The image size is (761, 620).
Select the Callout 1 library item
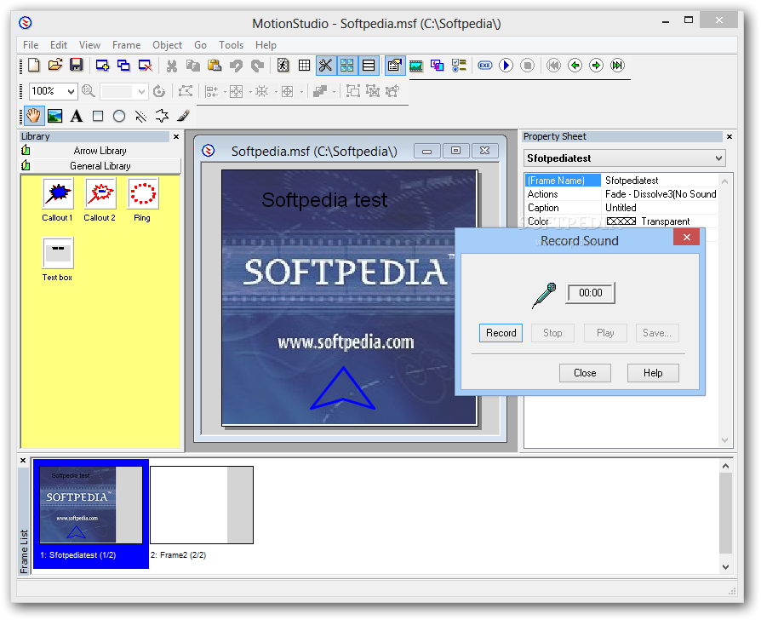pyautogui.click(x=57, y=200)
